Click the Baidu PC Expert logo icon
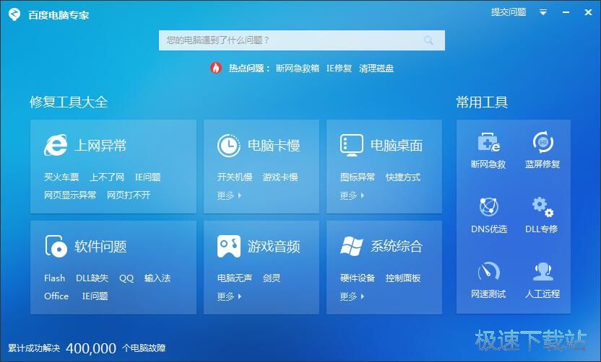Screen dimensions: 601x362 14,14
